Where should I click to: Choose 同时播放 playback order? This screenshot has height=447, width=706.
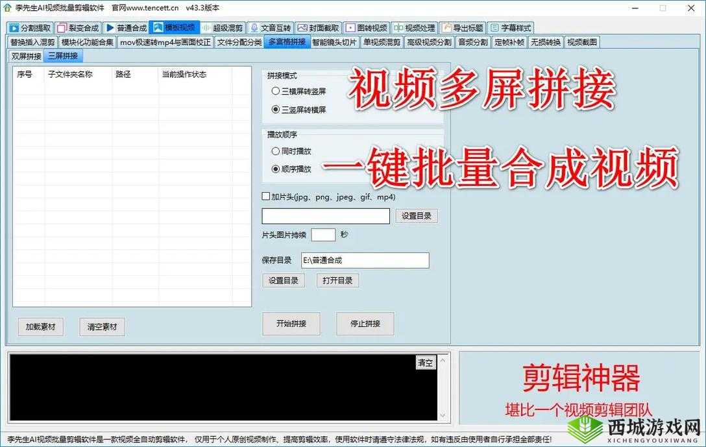click(276, 151)
